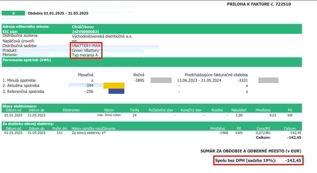Screen dimensions: 317x173
Task: Click the -344 current monthly consumption value
Action: [x=89, y=86]
